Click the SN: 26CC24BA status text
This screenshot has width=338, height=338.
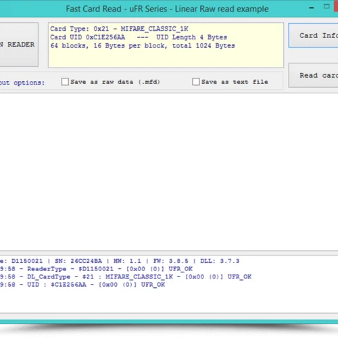click(x=78, y=261)
